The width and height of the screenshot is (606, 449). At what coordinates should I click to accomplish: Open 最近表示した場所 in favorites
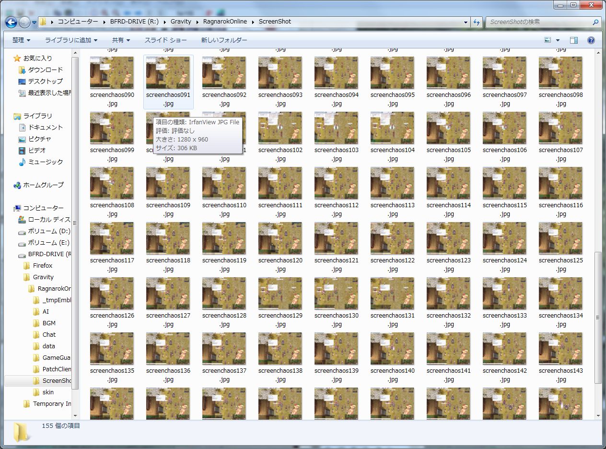[x=45, y=93]
